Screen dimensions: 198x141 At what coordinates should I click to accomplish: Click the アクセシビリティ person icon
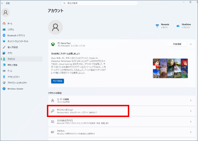tap(4, 77)
